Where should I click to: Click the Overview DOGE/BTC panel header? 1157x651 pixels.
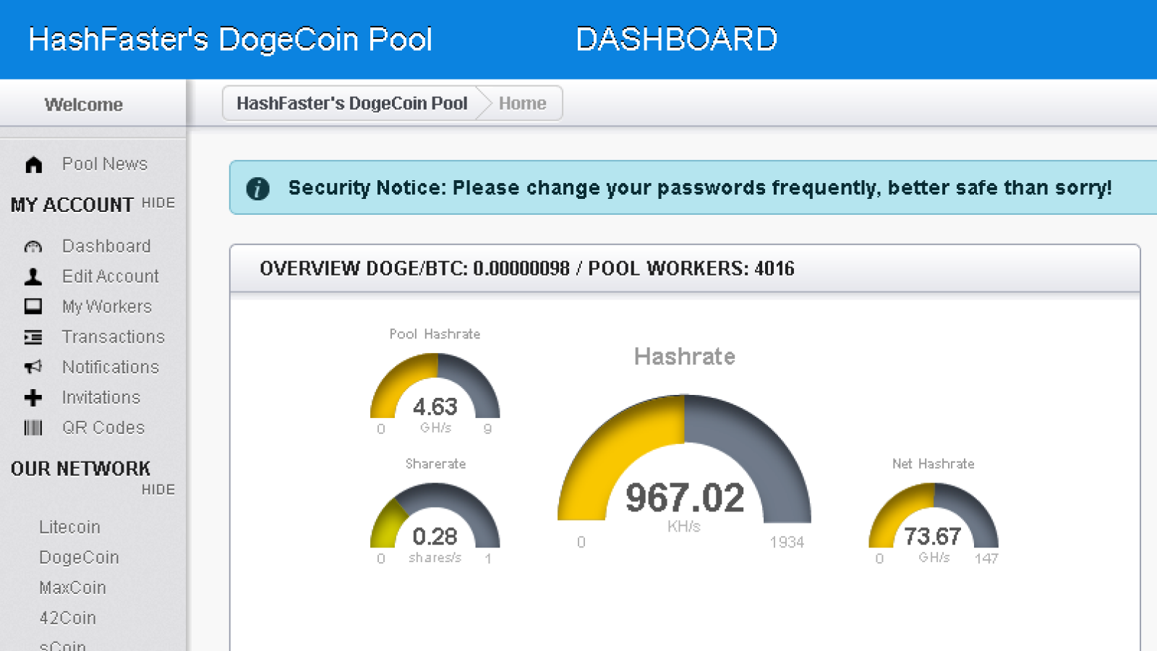coord(685,269)
